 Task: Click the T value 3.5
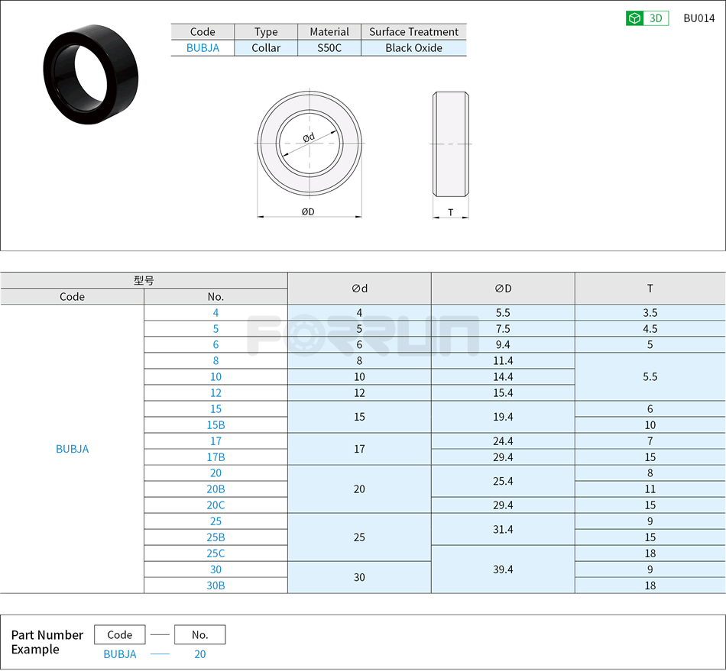[650, 313]
